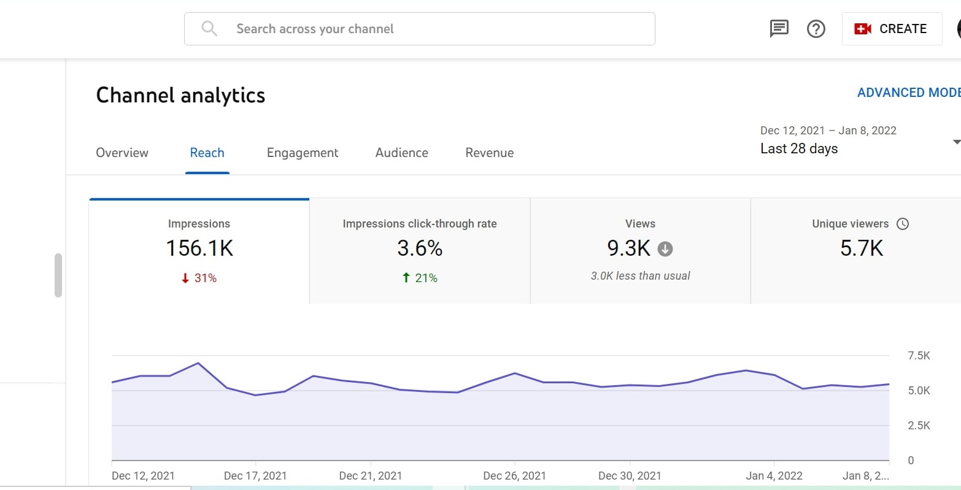Open the Audience tab
The image size is (961, 490).
[x=401, y=153]
